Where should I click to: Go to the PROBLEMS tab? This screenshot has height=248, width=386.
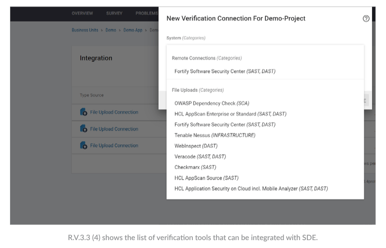147,13
